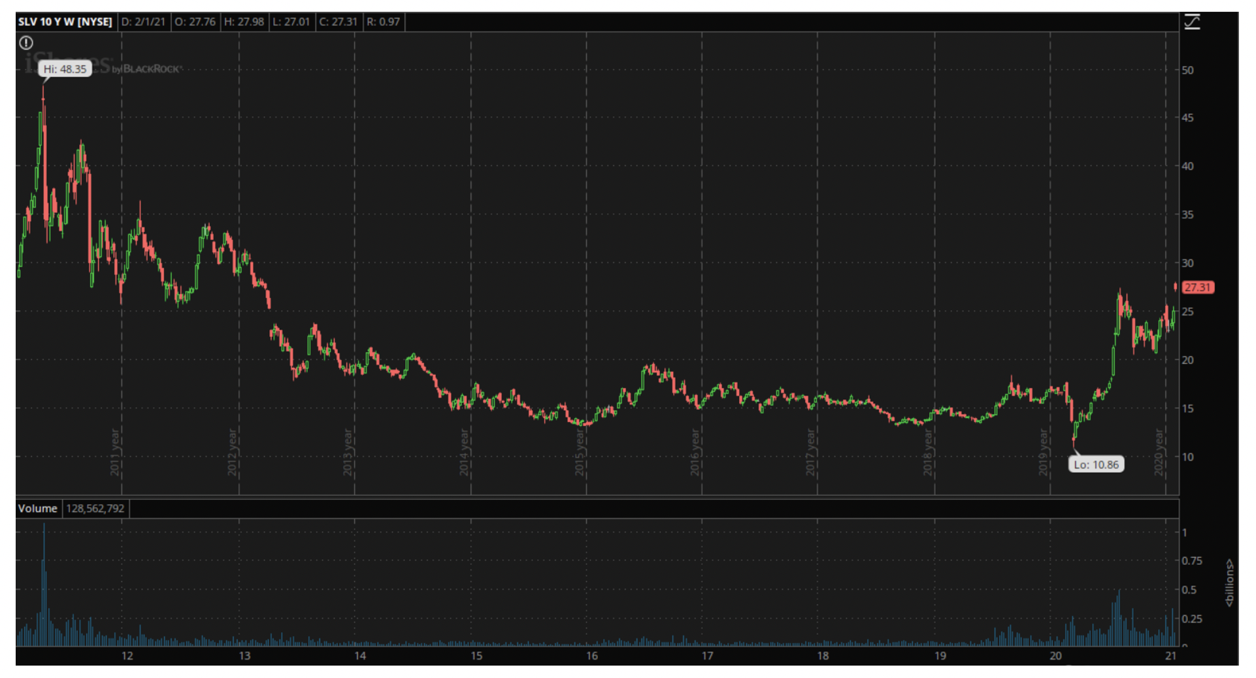The width and height of the screenshot is (1256, 678).
Task: Click the 21 year label on time axis
Action: click(1170, 656)
